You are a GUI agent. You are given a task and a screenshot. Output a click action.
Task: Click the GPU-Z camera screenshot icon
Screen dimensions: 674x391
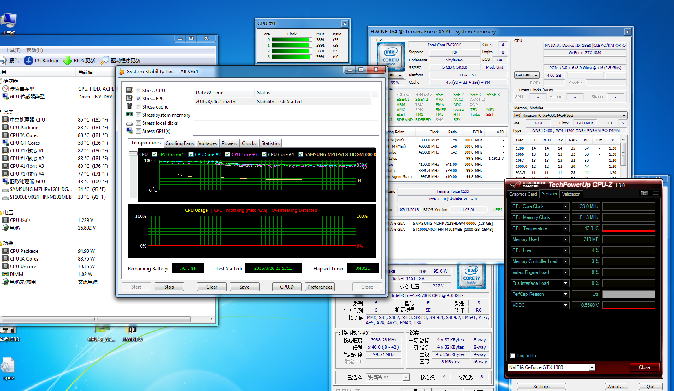point(645,193)
